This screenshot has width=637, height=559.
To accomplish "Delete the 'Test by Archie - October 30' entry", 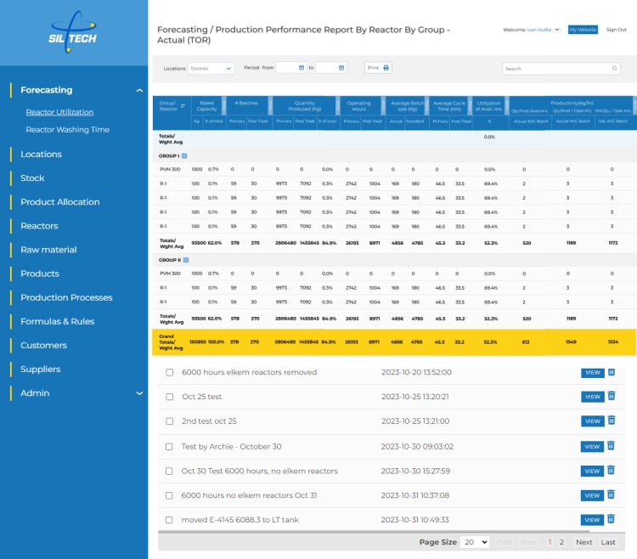I will pyautogui.click(x=611, y=446).
